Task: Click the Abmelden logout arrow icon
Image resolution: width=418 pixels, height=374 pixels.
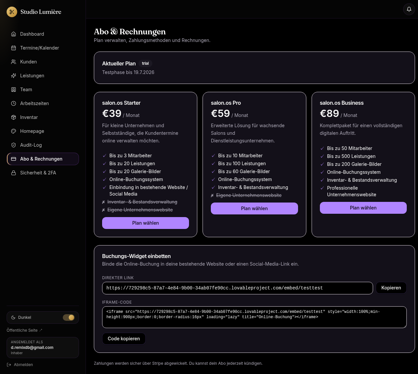Action: 9,365
